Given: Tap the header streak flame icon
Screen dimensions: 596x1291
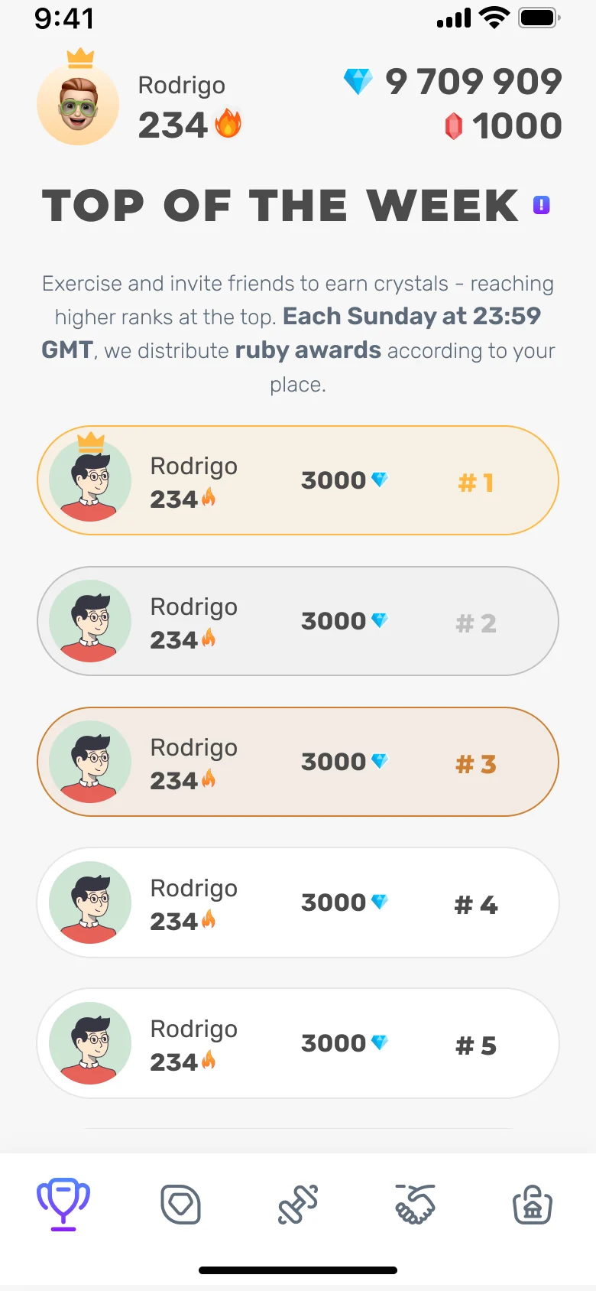Looking at the screenshot, I should click(228, 123).
